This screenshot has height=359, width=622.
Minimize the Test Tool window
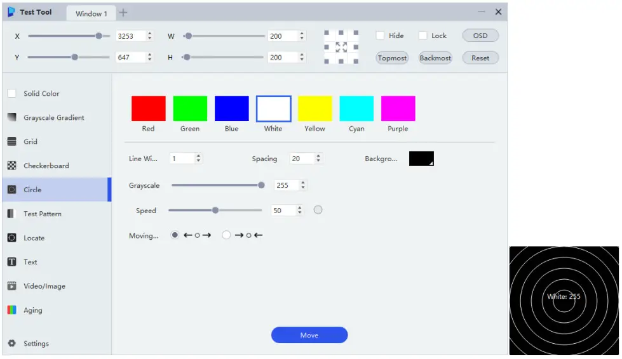coord(481,12)
